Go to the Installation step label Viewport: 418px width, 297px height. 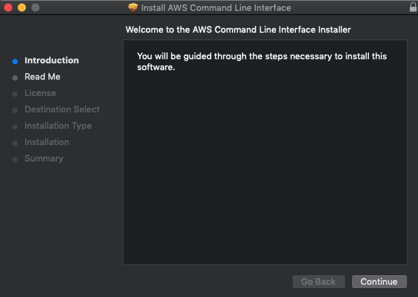47,142
